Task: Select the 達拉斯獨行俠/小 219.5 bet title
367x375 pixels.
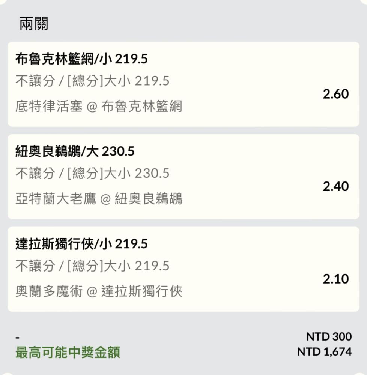Action: (81, 244)
